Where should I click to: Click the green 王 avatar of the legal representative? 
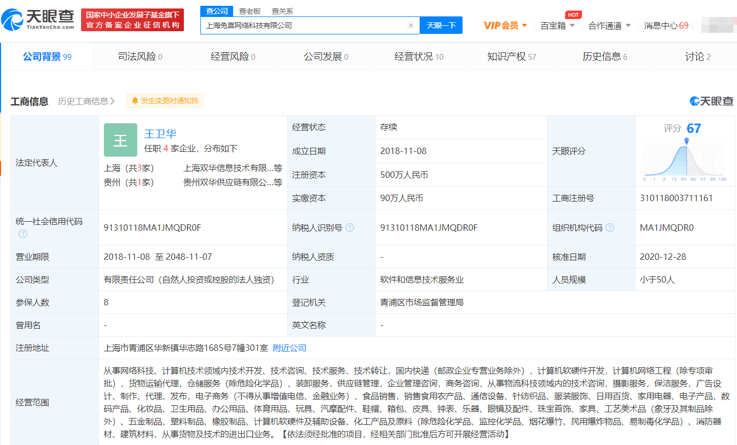click(120, 140)
